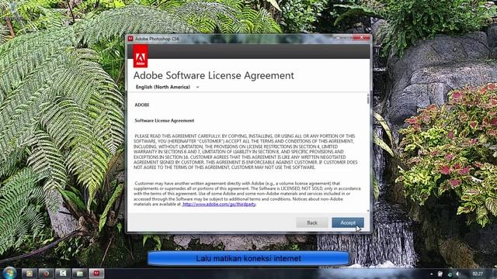This screenshot has width=497, height=279.
Task: Click the action center flag tray icon
Action: pos(440,274)
